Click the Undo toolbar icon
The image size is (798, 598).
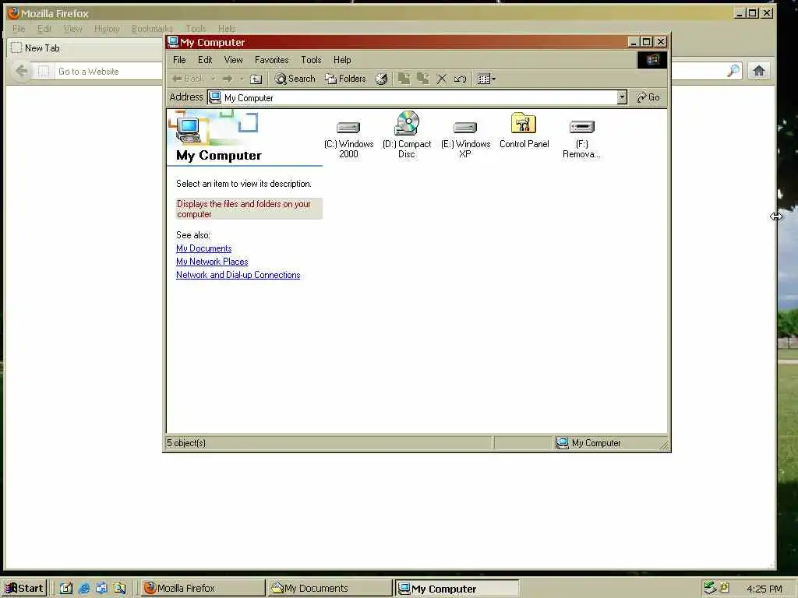(x=460, y=79)
